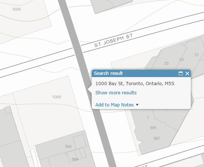This screenshot has width=204, height=167.
Task: Click building number 1020 on the map
Action: tap(17, 9)
